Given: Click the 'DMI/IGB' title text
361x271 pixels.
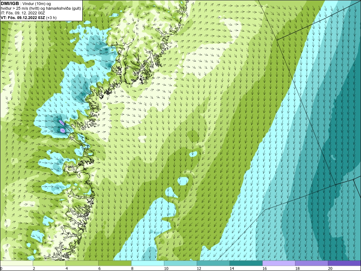Looking at the screenshot, I should click(x=10, y=4).
